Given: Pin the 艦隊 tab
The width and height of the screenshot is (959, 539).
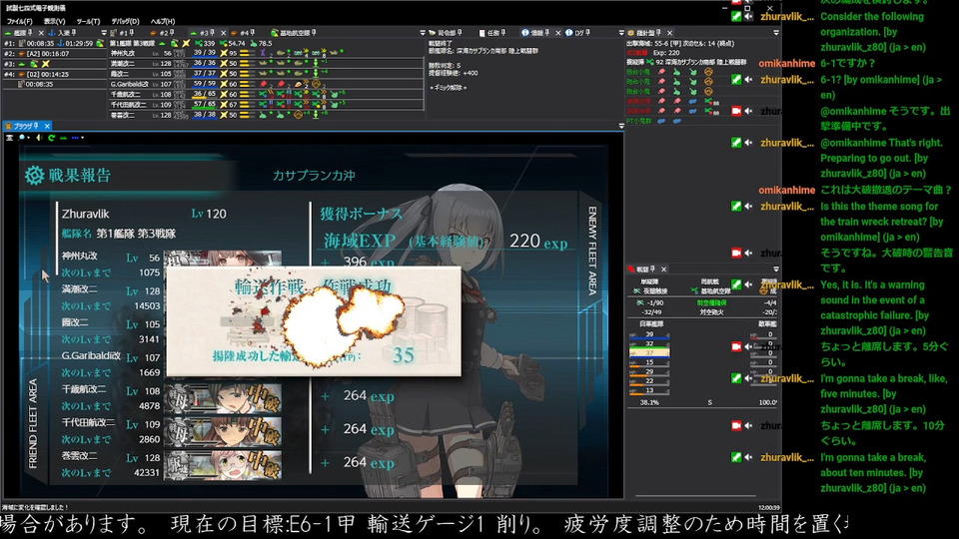Looking at the screenshot, I should tap(32, 33).
